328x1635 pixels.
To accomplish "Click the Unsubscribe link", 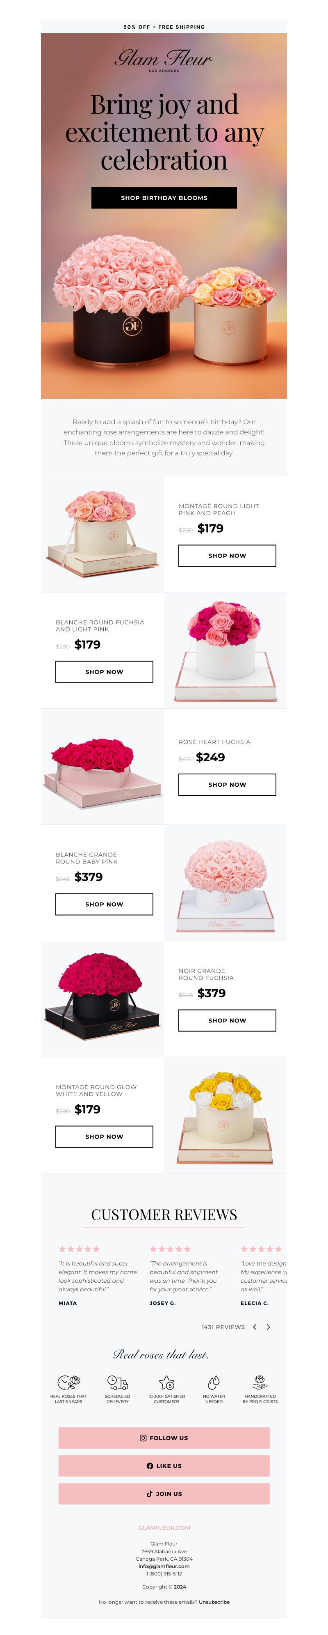I will coord(214,1602).
